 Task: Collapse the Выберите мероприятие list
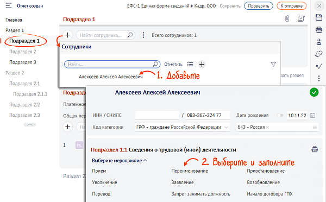coord(120,161)
